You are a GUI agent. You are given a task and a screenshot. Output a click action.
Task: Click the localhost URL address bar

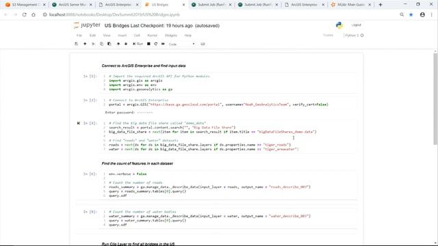coord(114,14)
